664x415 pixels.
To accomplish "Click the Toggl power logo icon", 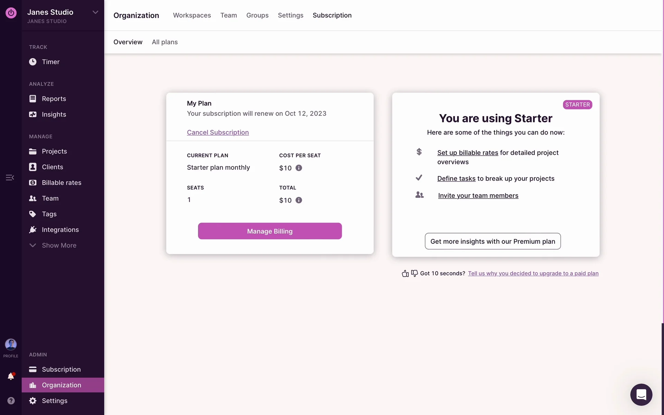I will coord(11,13).
